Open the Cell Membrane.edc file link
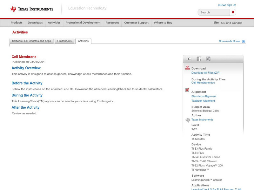This screenshot has height=190, width=254. 203,83
